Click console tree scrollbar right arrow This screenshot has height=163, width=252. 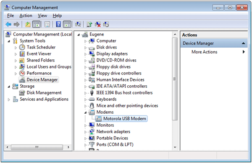pyautogui.click(x=68, y=147)
